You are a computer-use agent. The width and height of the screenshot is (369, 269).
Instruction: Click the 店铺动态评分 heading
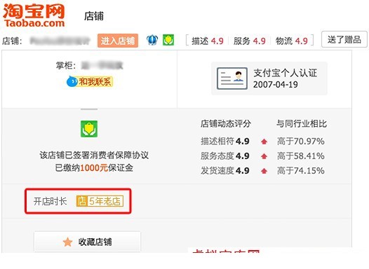tap(226, 123)
